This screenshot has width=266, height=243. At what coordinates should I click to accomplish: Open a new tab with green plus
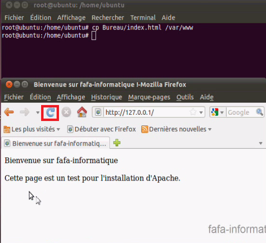tap(117, 143)
